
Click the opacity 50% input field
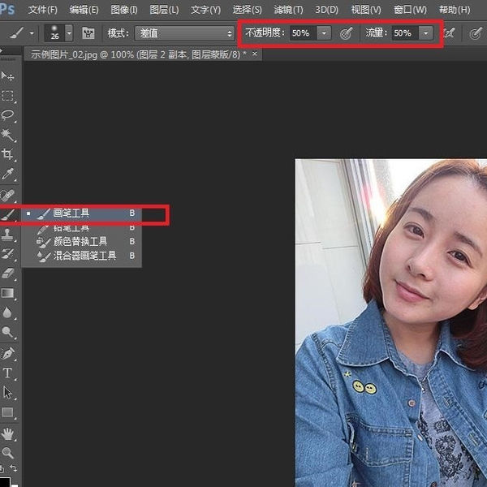302,33
